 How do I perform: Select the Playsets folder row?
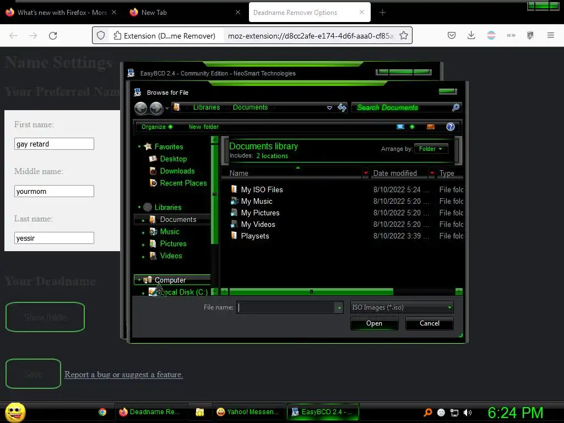[x=254, y=236]
